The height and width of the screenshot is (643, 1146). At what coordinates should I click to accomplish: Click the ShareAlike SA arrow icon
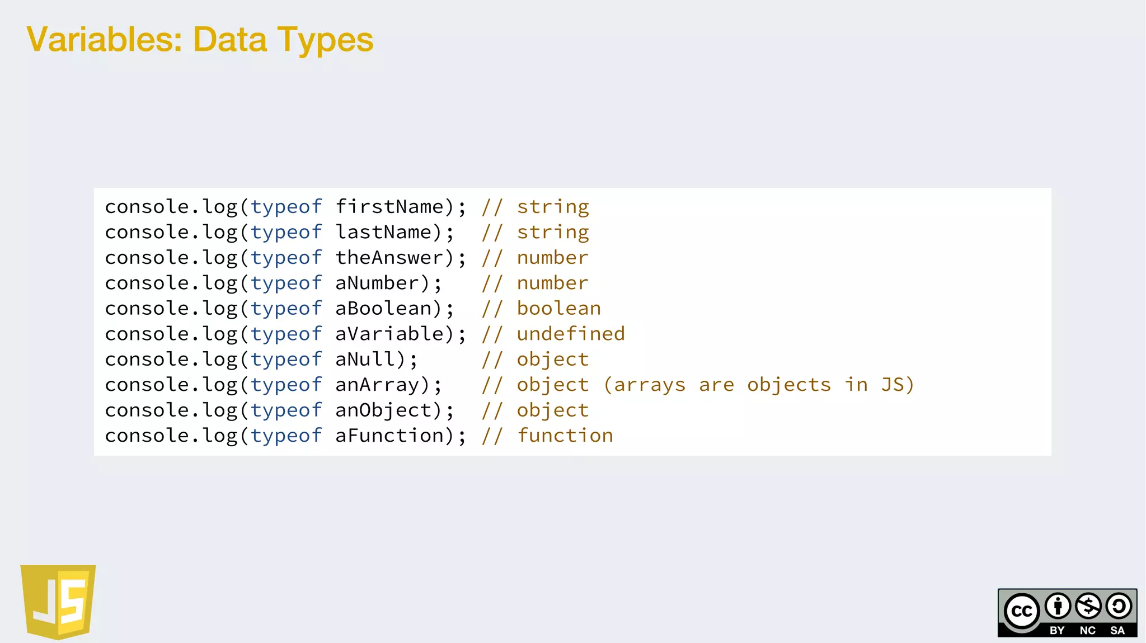(x=1119, y=606)
